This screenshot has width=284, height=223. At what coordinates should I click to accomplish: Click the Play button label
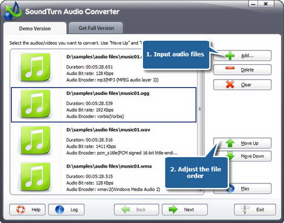(x=245, y=188)
